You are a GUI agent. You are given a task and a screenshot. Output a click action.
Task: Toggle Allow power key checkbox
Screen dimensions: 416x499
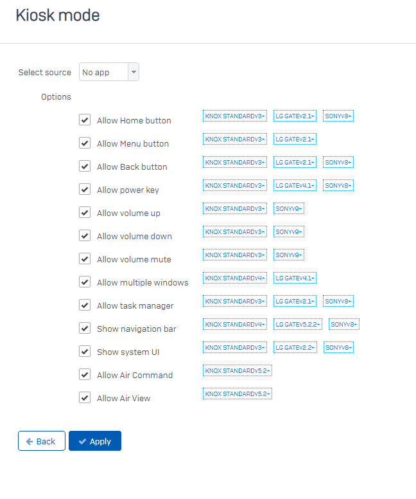pyautogui.click(x=85, y=189)
